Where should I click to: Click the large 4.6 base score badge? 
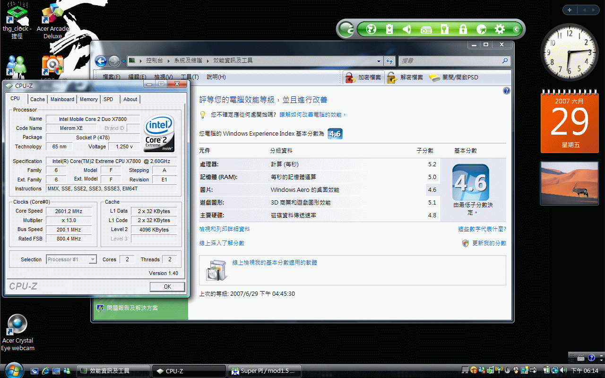pos(470,183)
